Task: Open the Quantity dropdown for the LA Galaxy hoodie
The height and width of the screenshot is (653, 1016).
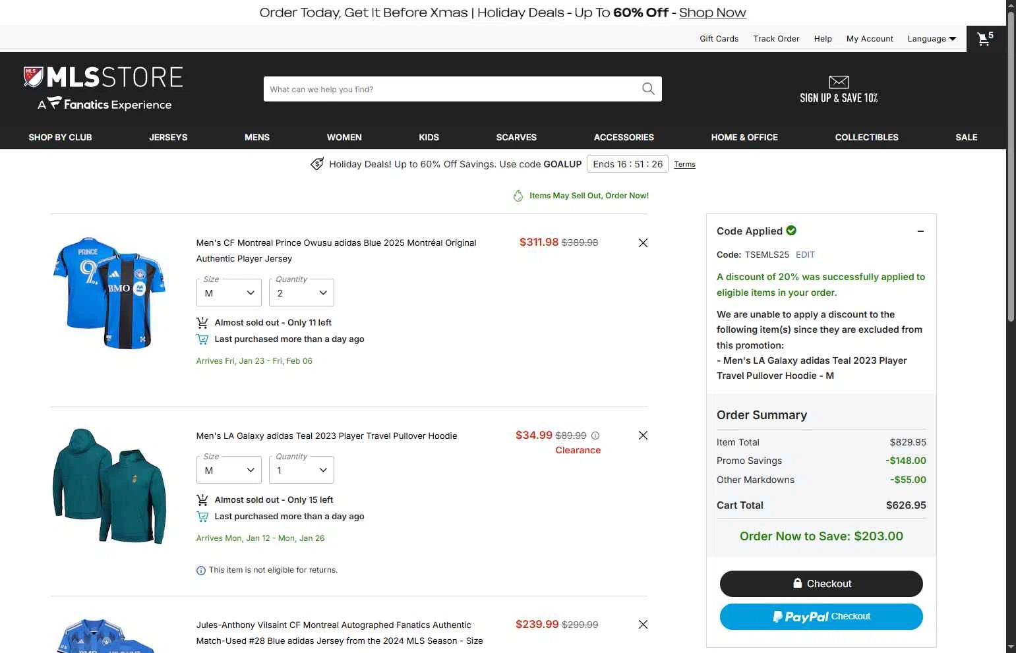Action: [x=301, y=470]
